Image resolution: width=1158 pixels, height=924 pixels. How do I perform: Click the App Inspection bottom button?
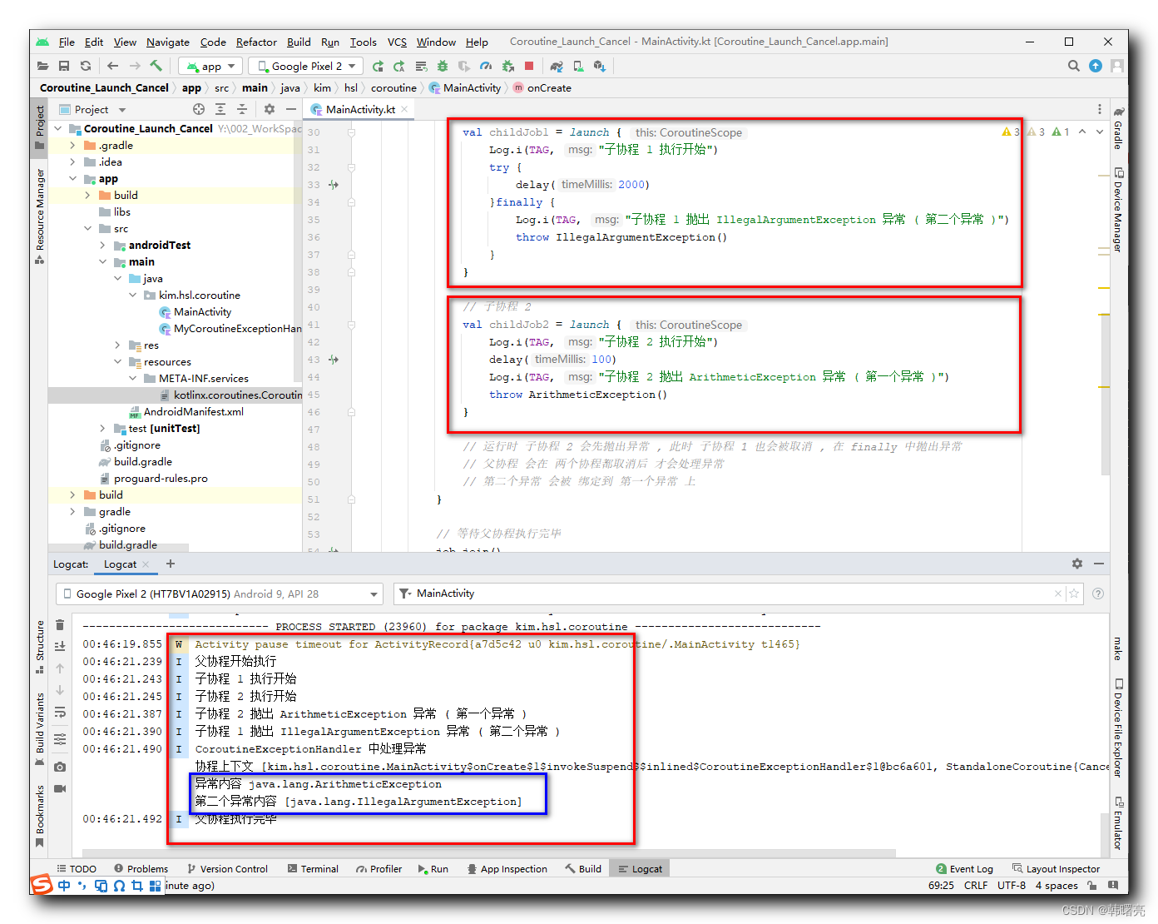[507, 868]
